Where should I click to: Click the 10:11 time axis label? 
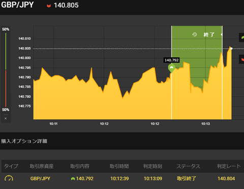pos(53,124)
